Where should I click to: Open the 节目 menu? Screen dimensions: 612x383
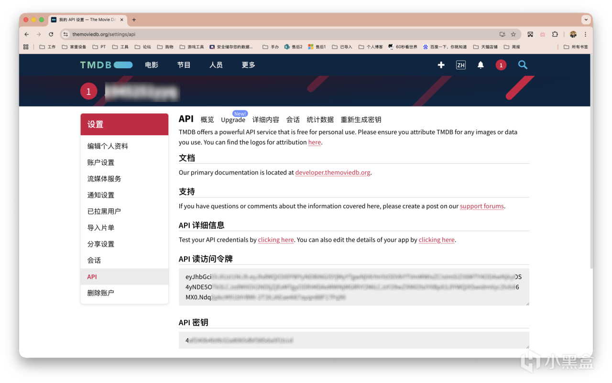[x=184, y=65]
